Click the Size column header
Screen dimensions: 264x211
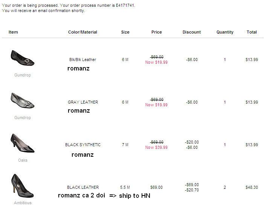tap(125, 32)
